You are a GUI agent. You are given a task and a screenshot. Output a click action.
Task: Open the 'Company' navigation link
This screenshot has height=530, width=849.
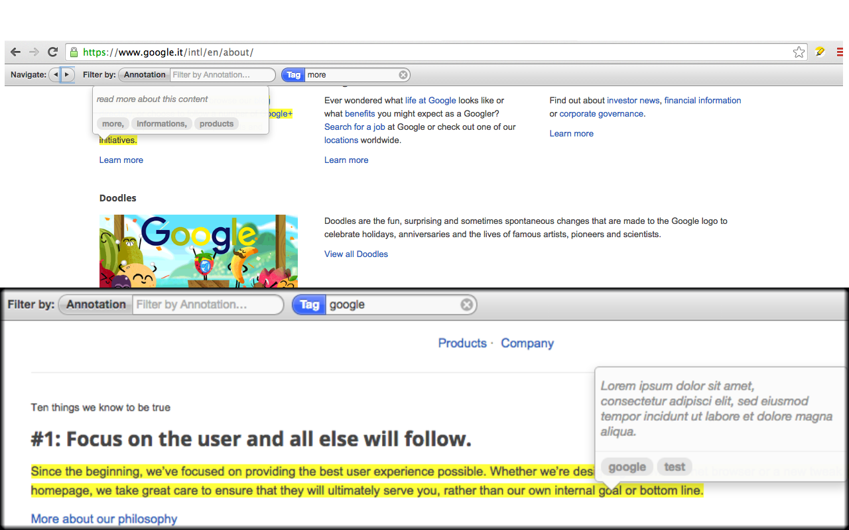click(527, 343)
